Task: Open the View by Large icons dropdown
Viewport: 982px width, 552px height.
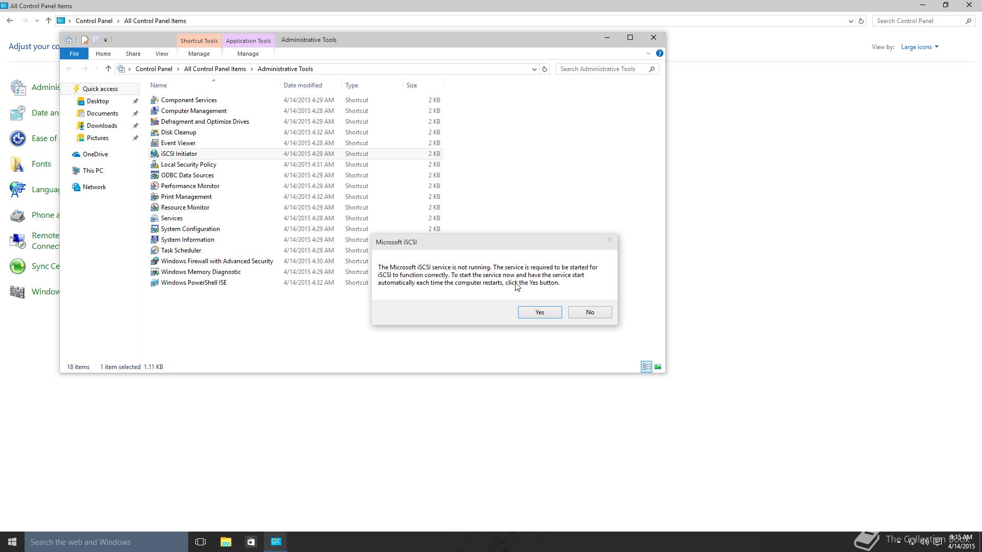Action: coord(920,47)
